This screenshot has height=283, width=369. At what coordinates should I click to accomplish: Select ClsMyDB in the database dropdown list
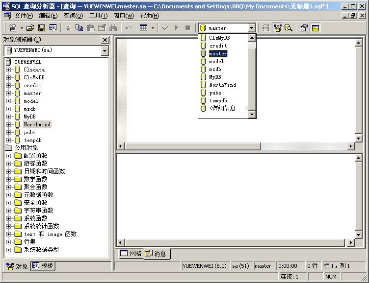tap(219, 38)
